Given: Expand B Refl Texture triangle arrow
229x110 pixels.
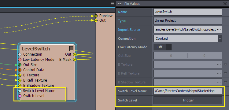Looking at the screenshot, I should 226,73.
